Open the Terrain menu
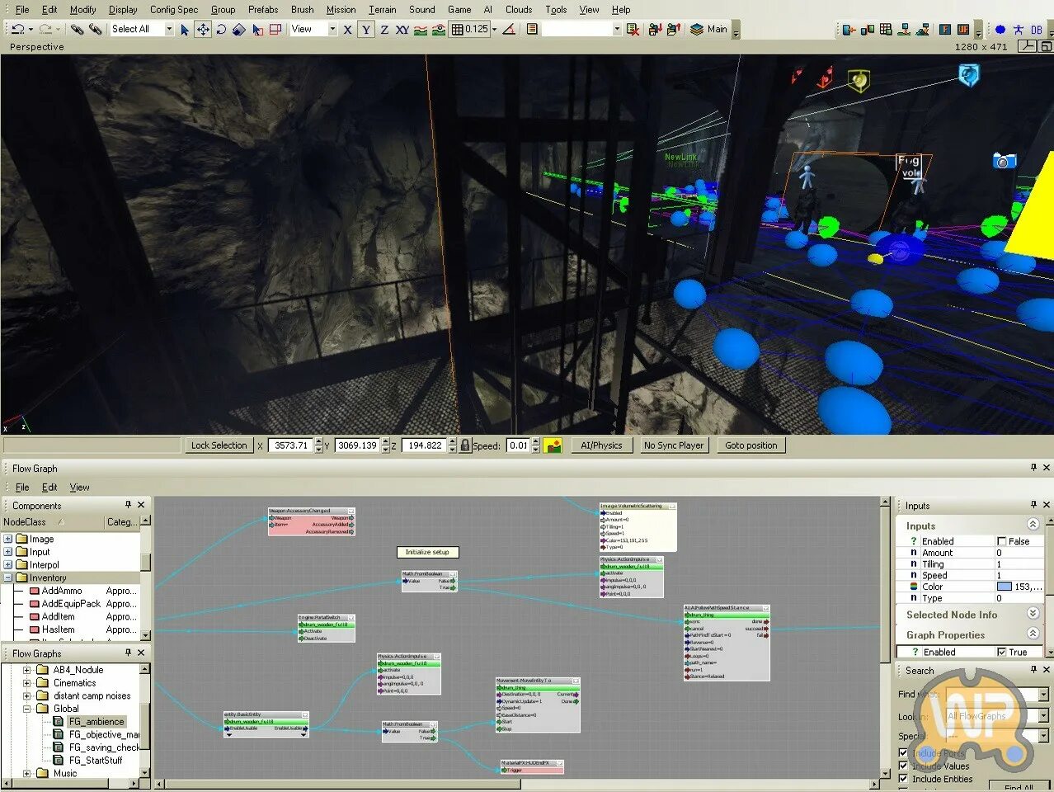This screenshot has height=792, width=1054. point(382,9)
